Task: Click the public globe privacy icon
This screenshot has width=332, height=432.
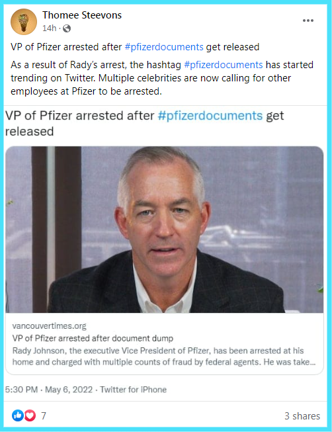Action: pyautogui.click(x=67, y=28)
